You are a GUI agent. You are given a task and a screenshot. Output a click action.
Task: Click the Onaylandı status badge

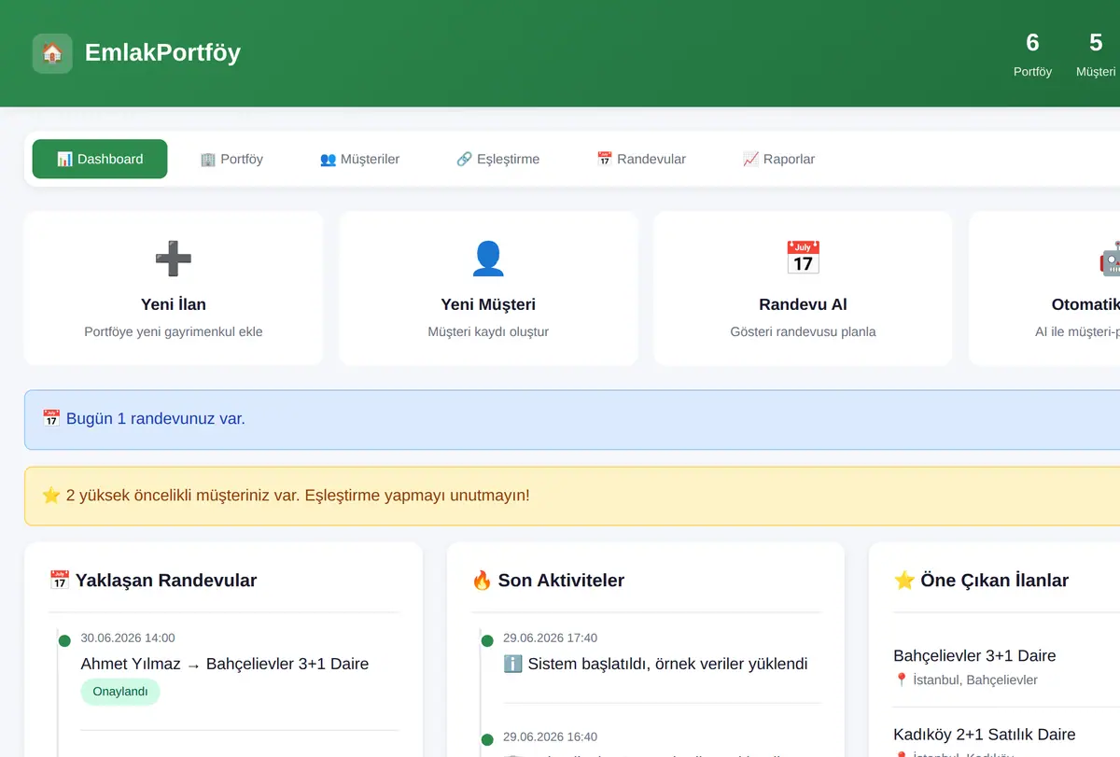tap(120, 692)
